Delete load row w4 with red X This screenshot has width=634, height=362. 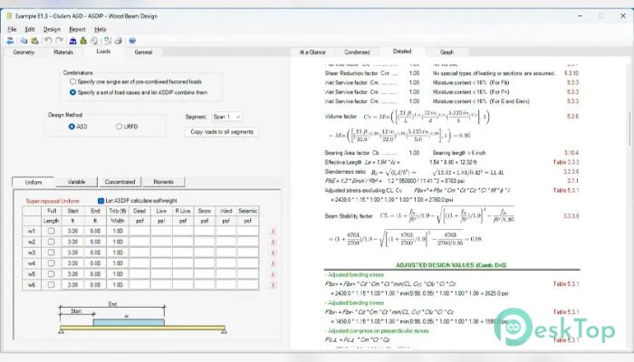pyautogui.click(x=273, y=264)
